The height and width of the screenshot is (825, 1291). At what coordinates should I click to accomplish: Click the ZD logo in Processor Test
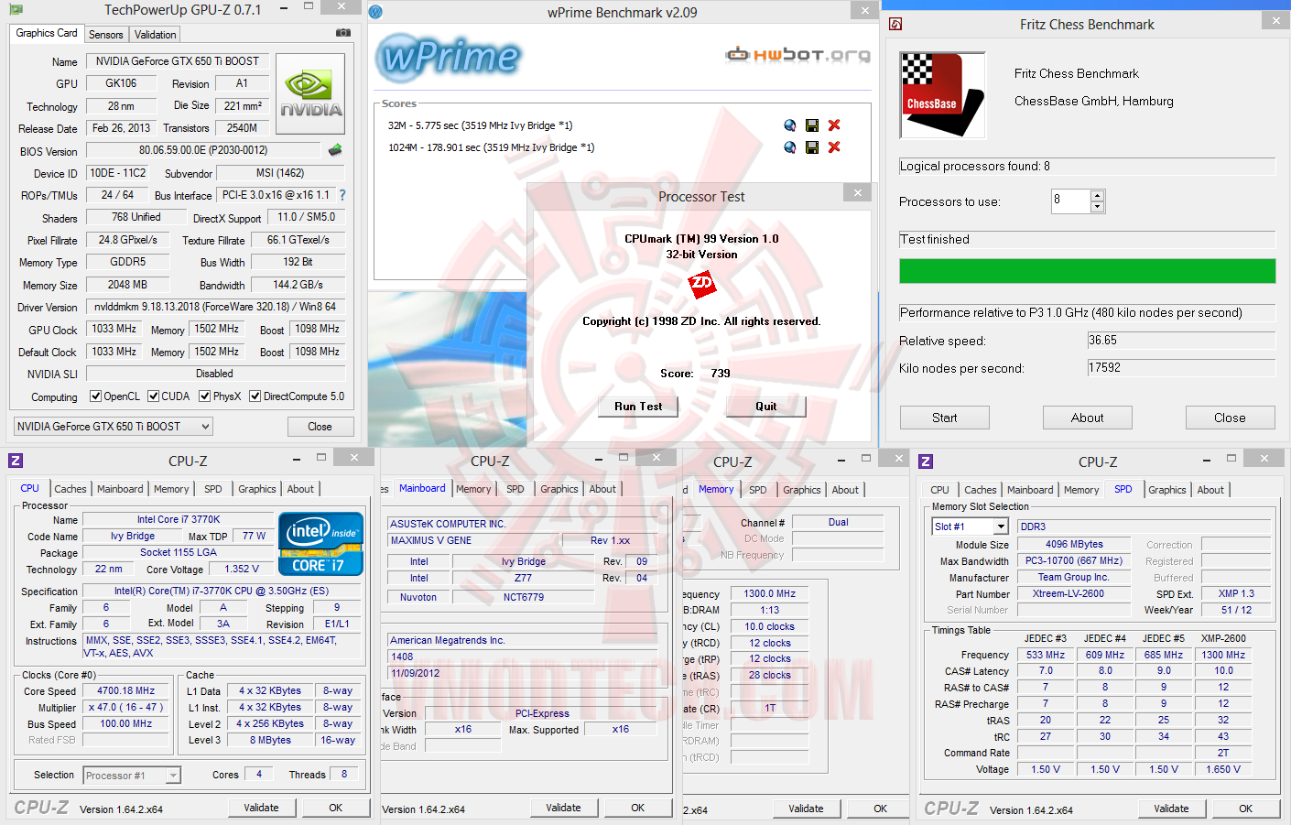coord(701,284)
